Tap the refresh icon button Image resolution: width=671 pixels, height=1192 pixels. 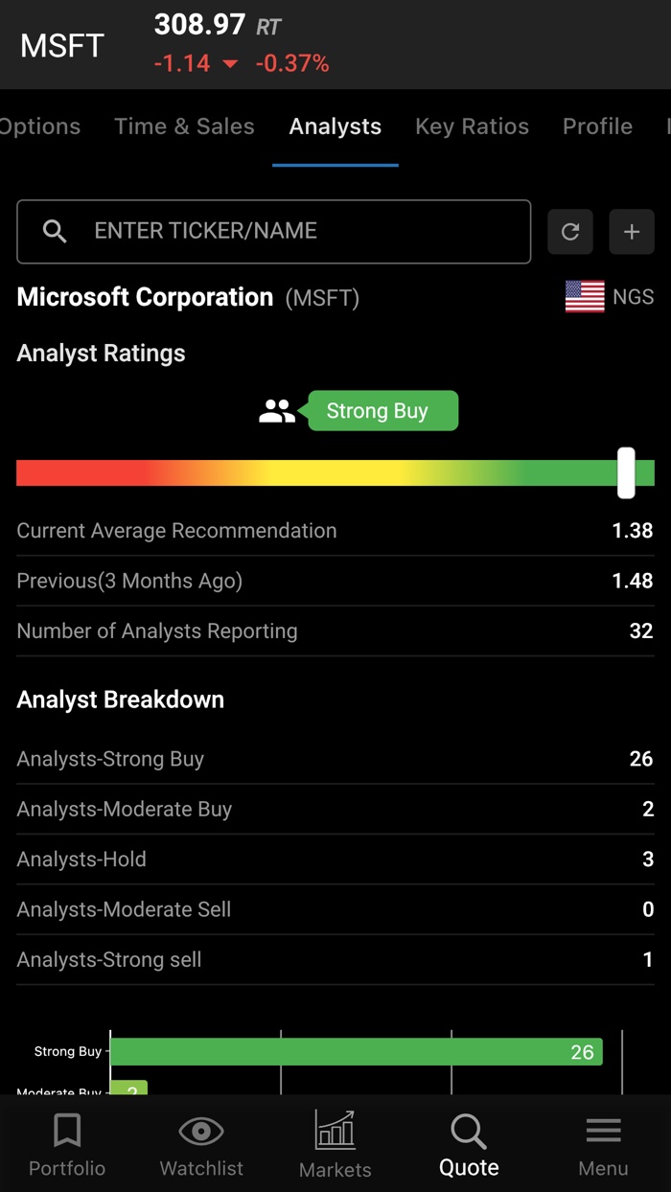pyautogui.click(x=570, y=232)
